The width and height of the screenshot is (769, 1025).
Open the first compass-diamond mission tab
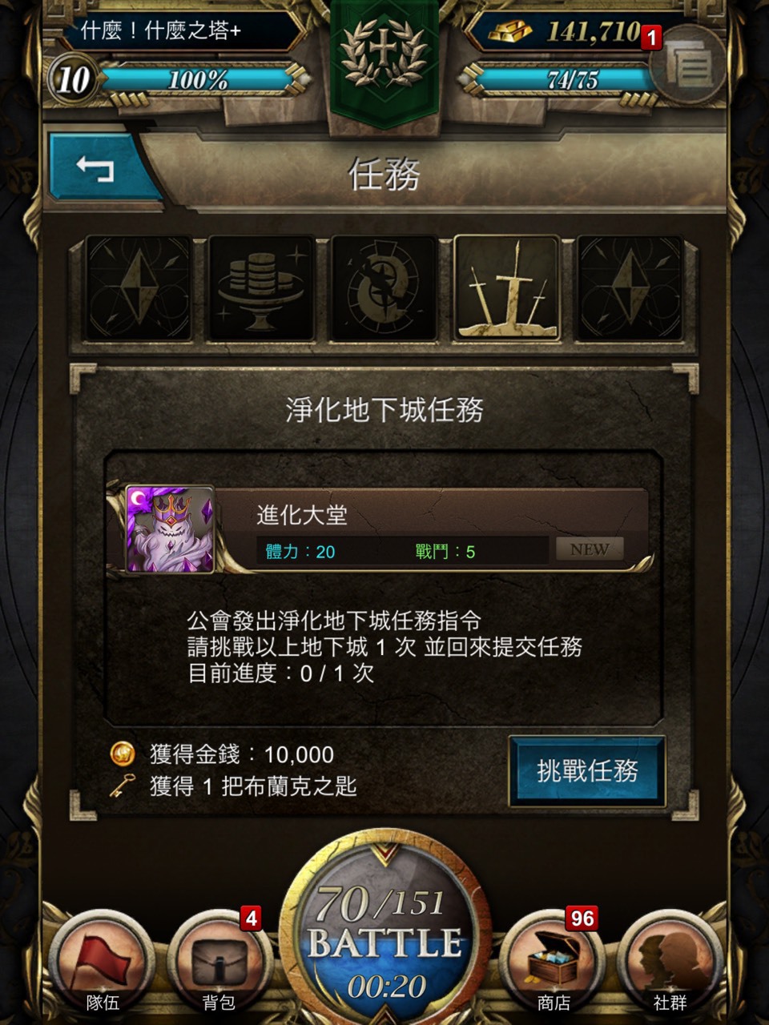(x=139, y=288)
